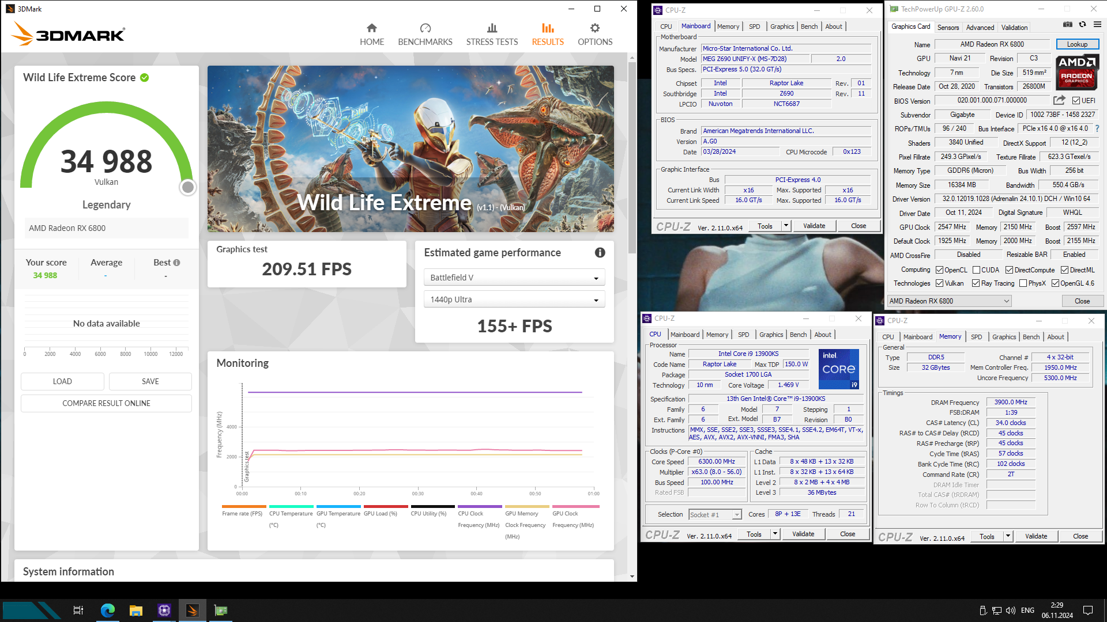The height and width of the screenshot is (622, 1107).
Task: Expand Tools arrow in CPU-Z Mainboard window
Action: point(786,226)
